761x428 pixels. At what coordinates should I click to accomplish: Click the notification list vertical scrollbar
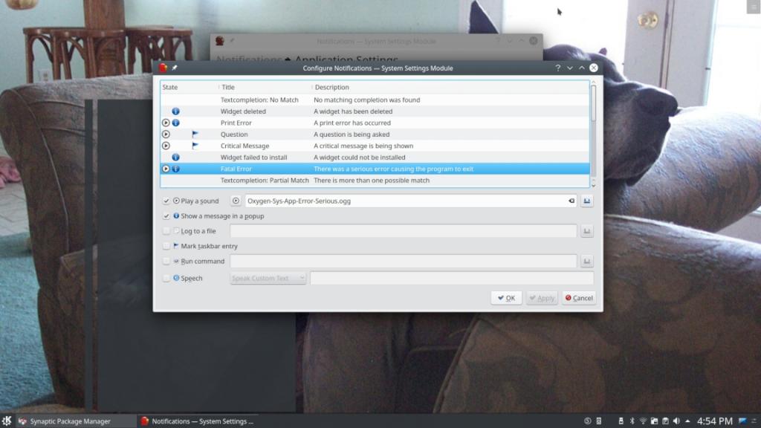click(593, 104)
